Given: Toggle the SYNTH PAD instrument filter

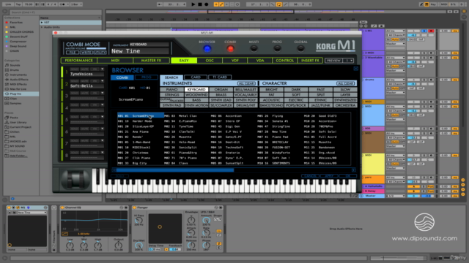Looking at the screenshot, I should click(171, 105).
